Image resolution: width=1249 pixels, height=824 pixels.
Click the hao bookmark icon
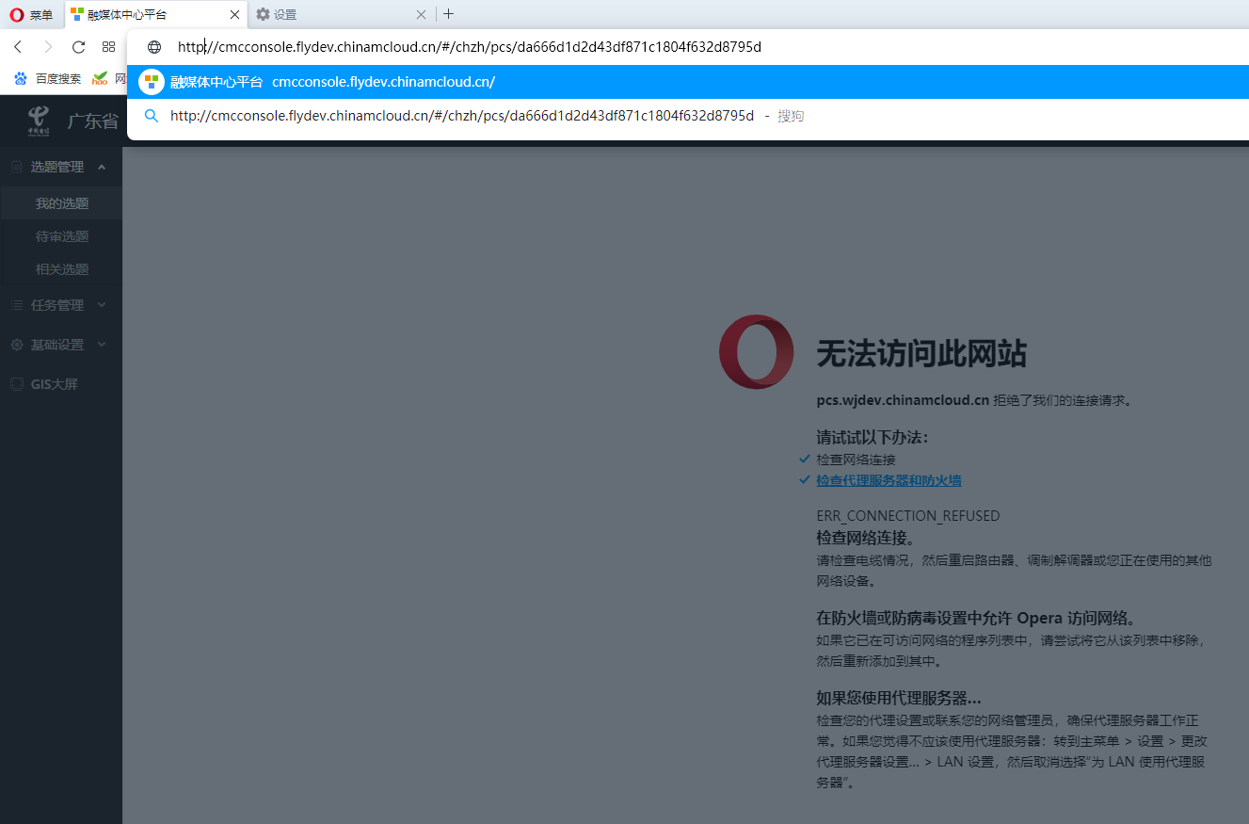click(x=100, y=79)
